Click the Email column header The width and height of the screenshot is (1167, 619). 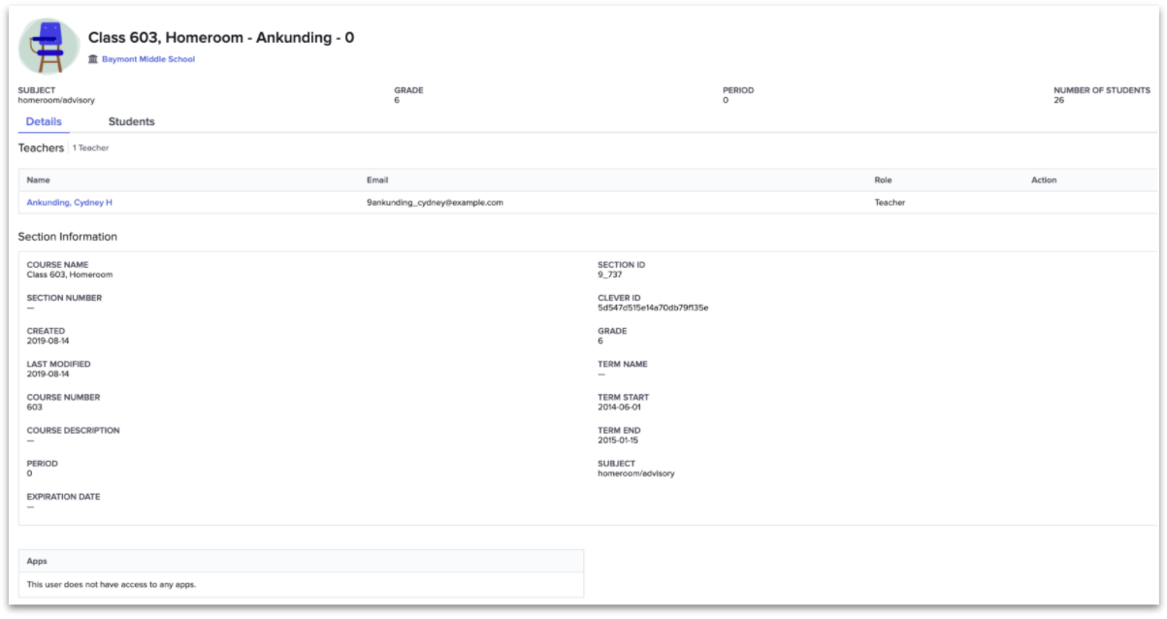pos(376,179)
